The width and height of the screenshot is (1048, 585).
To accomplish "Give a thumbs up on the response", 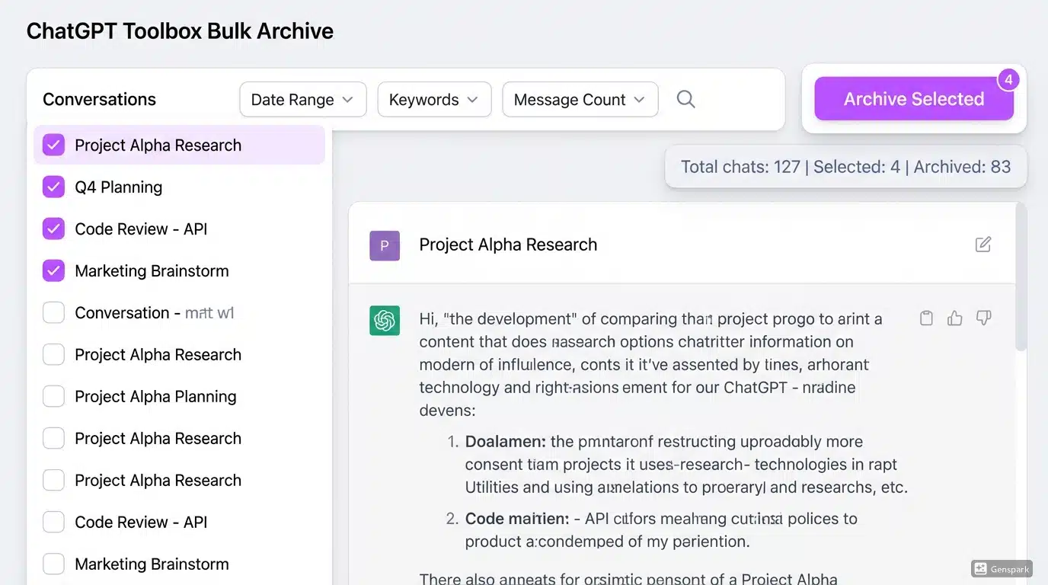I will click(954, 318).
